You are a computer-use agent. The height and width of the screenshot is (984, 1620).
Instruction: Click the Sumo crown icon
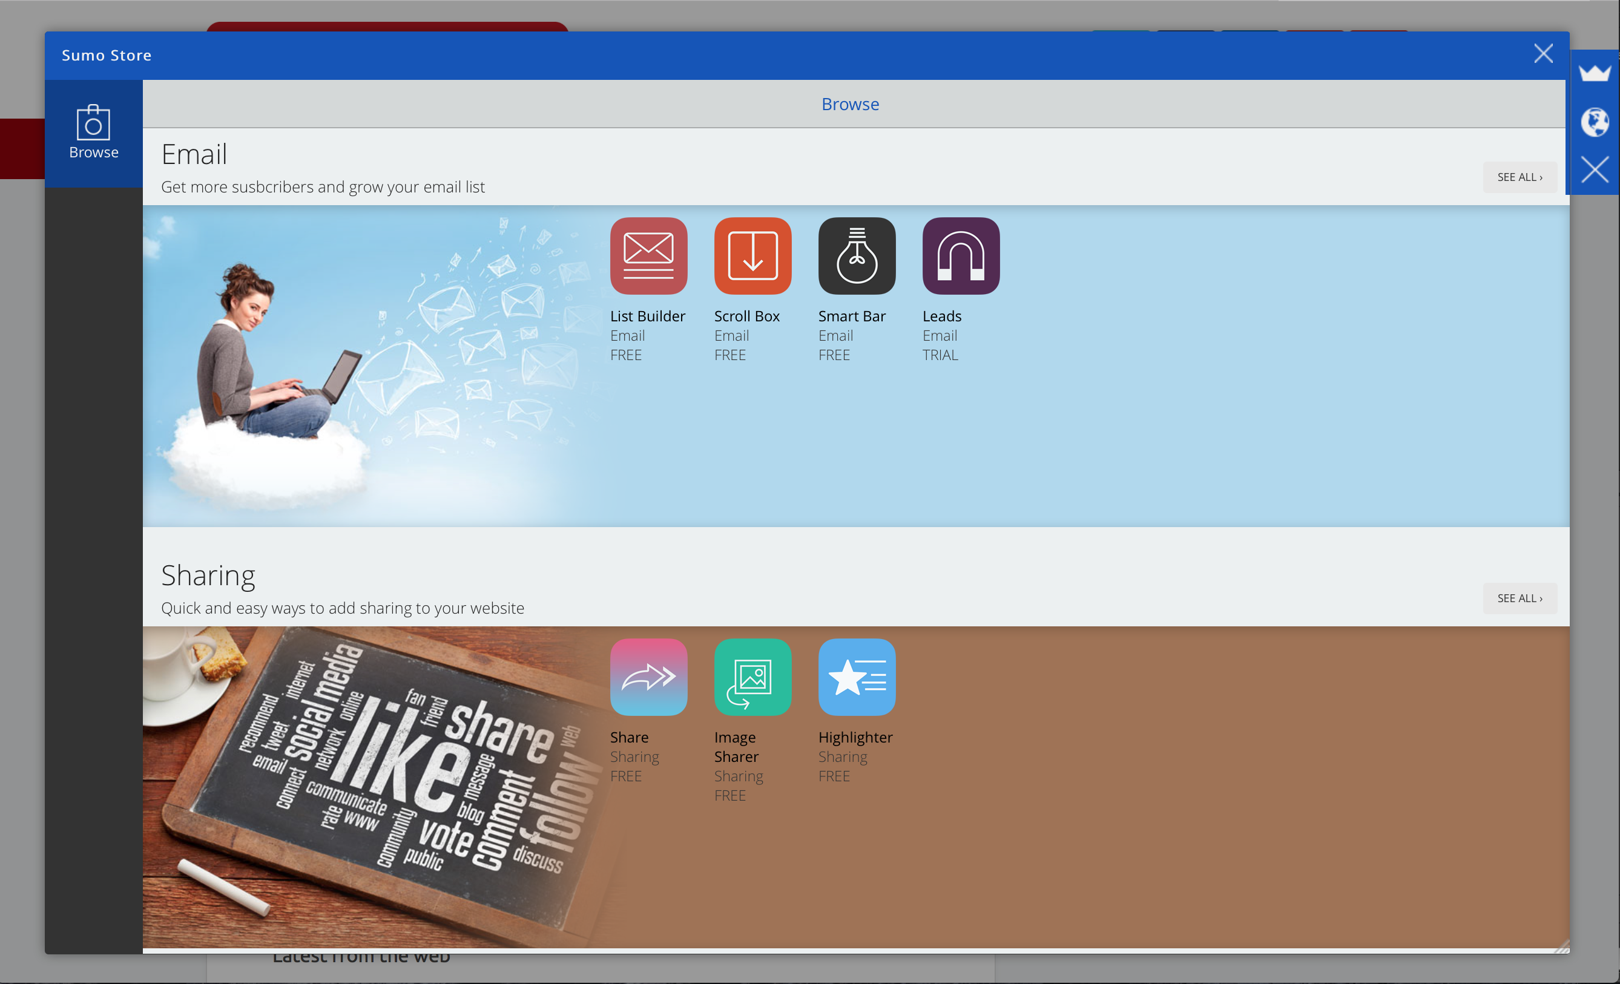tap(1595, 71)
